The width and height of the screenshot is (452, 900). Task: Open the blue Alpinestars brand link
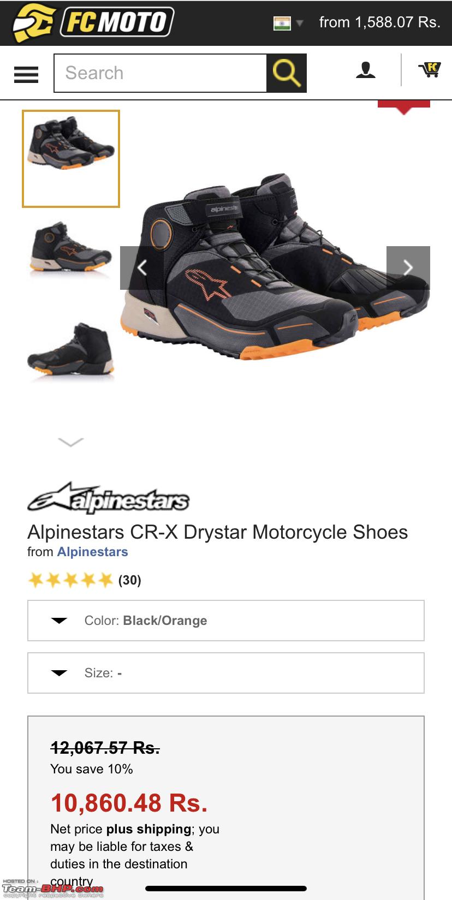tap(92, 552)
